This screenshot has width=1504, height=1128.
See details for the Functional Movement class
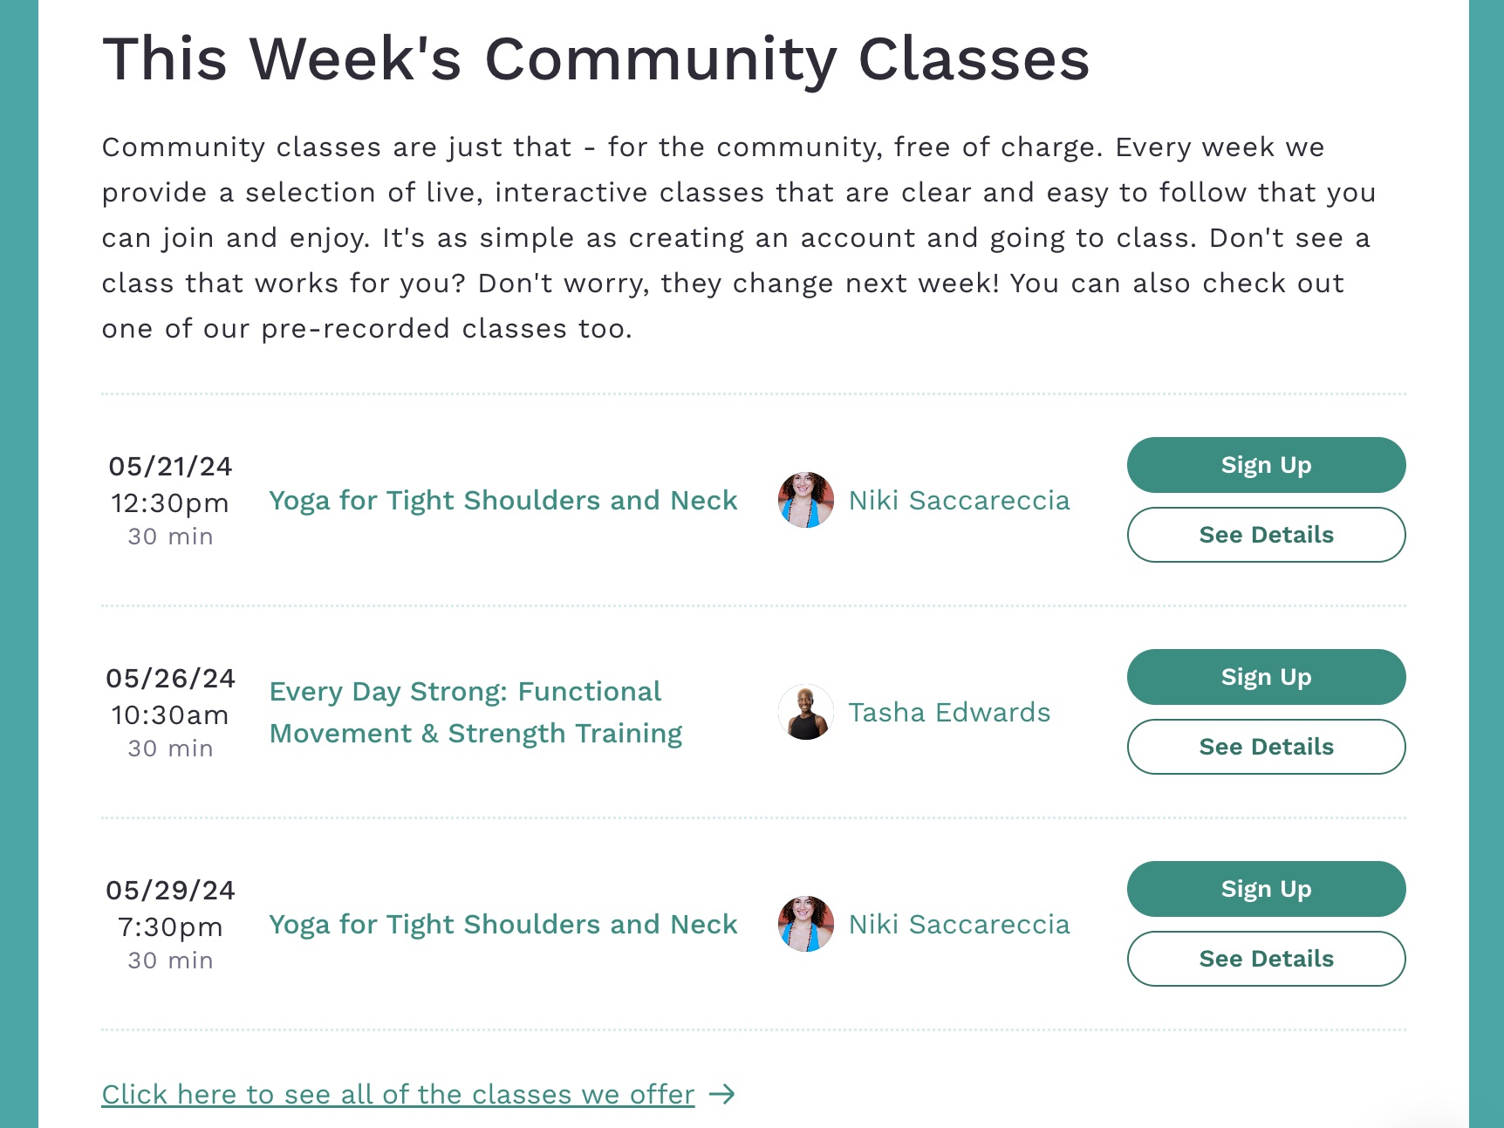pos(1266,747)
